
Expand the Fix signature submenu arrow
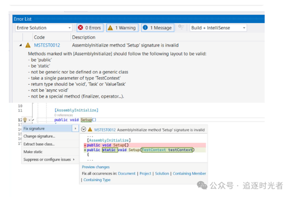tap(75, 129)
